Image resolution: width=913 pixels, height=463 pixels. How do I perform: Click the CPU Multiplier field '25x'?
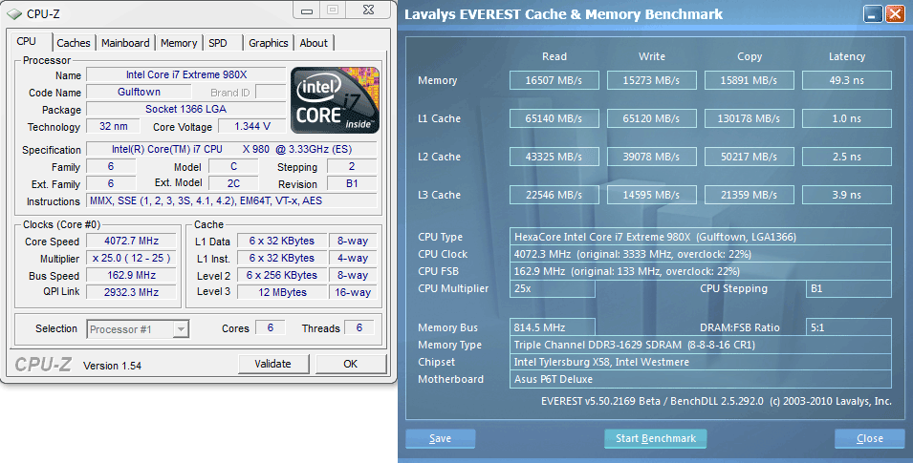pos(553,288)
